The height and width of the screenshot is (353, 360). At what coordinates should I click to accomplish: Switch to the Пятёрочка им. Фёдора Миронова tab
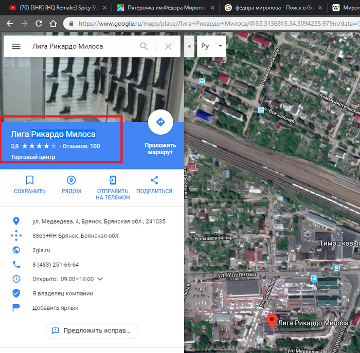point(159,8)
